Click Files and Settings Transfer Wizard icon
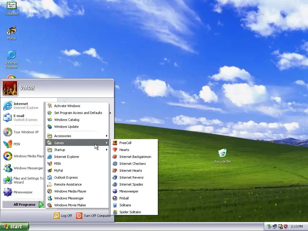Viewport: 308px width, 231px height. pyautogui.click(x=8, y=180)
